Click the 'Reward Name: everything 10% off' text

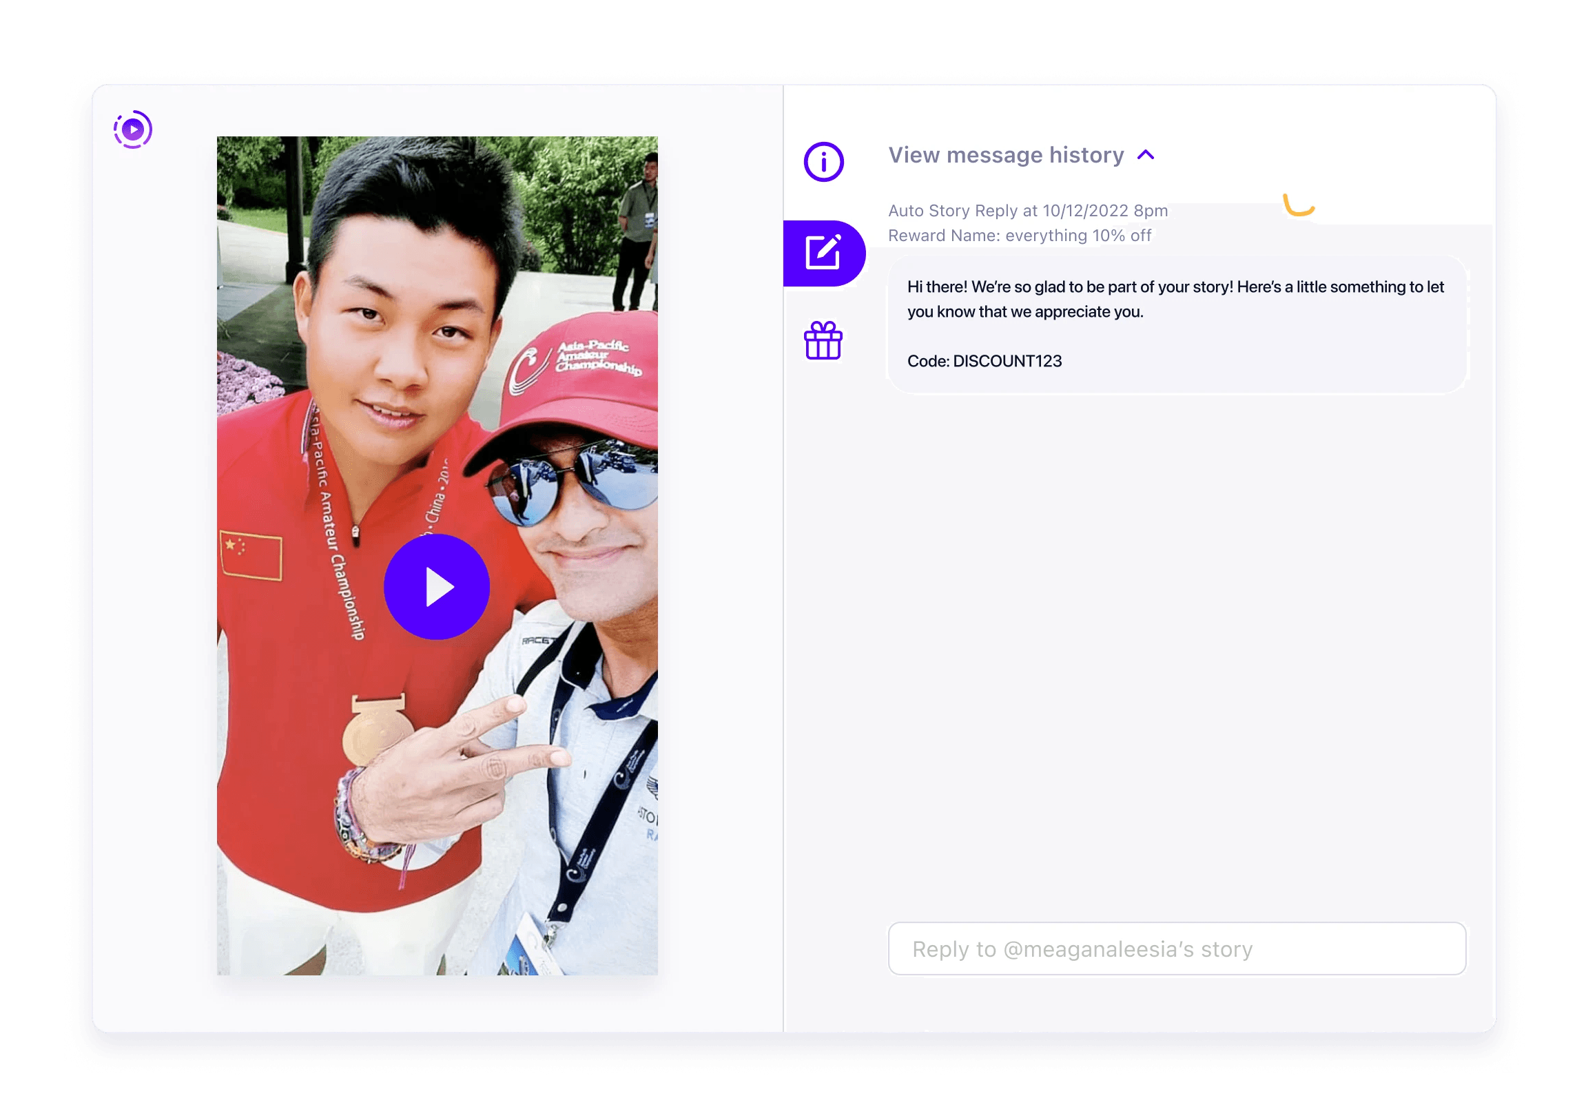pyautogui.click(x=1020, y=236)
